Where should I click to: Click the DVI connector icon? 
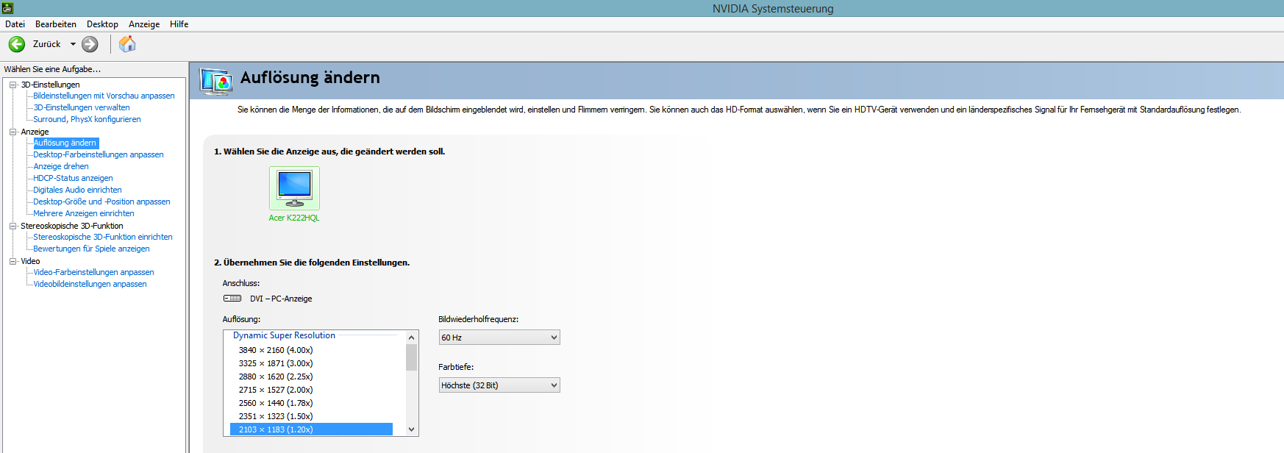(x=232, y=299)
